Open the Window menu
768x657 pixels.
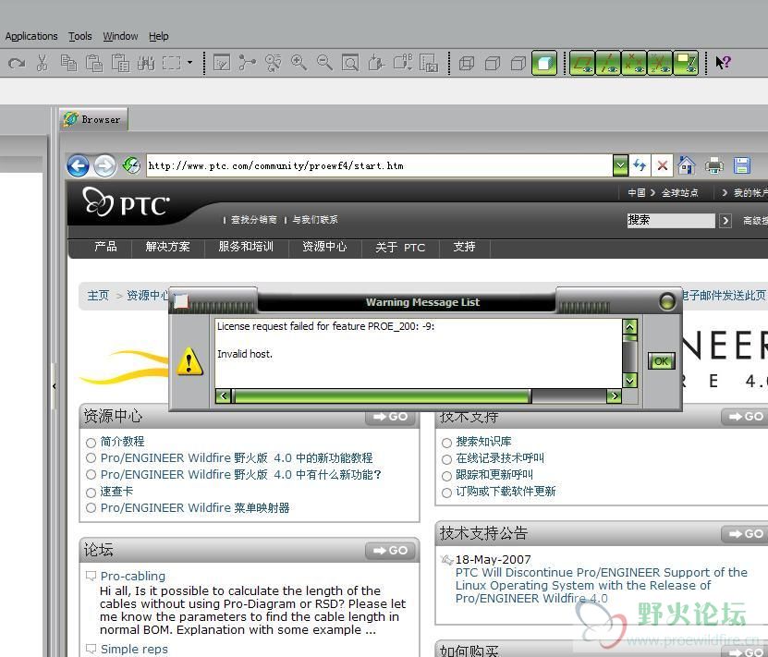click(x=120, y=36)
